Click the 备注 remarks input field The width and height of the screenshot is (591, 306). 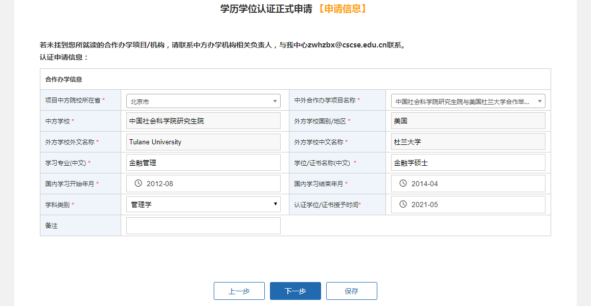(203, 225)
